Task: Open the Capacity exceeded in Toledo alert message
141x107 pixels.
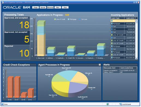Action: pyautogui.click(x=110, y=71)
